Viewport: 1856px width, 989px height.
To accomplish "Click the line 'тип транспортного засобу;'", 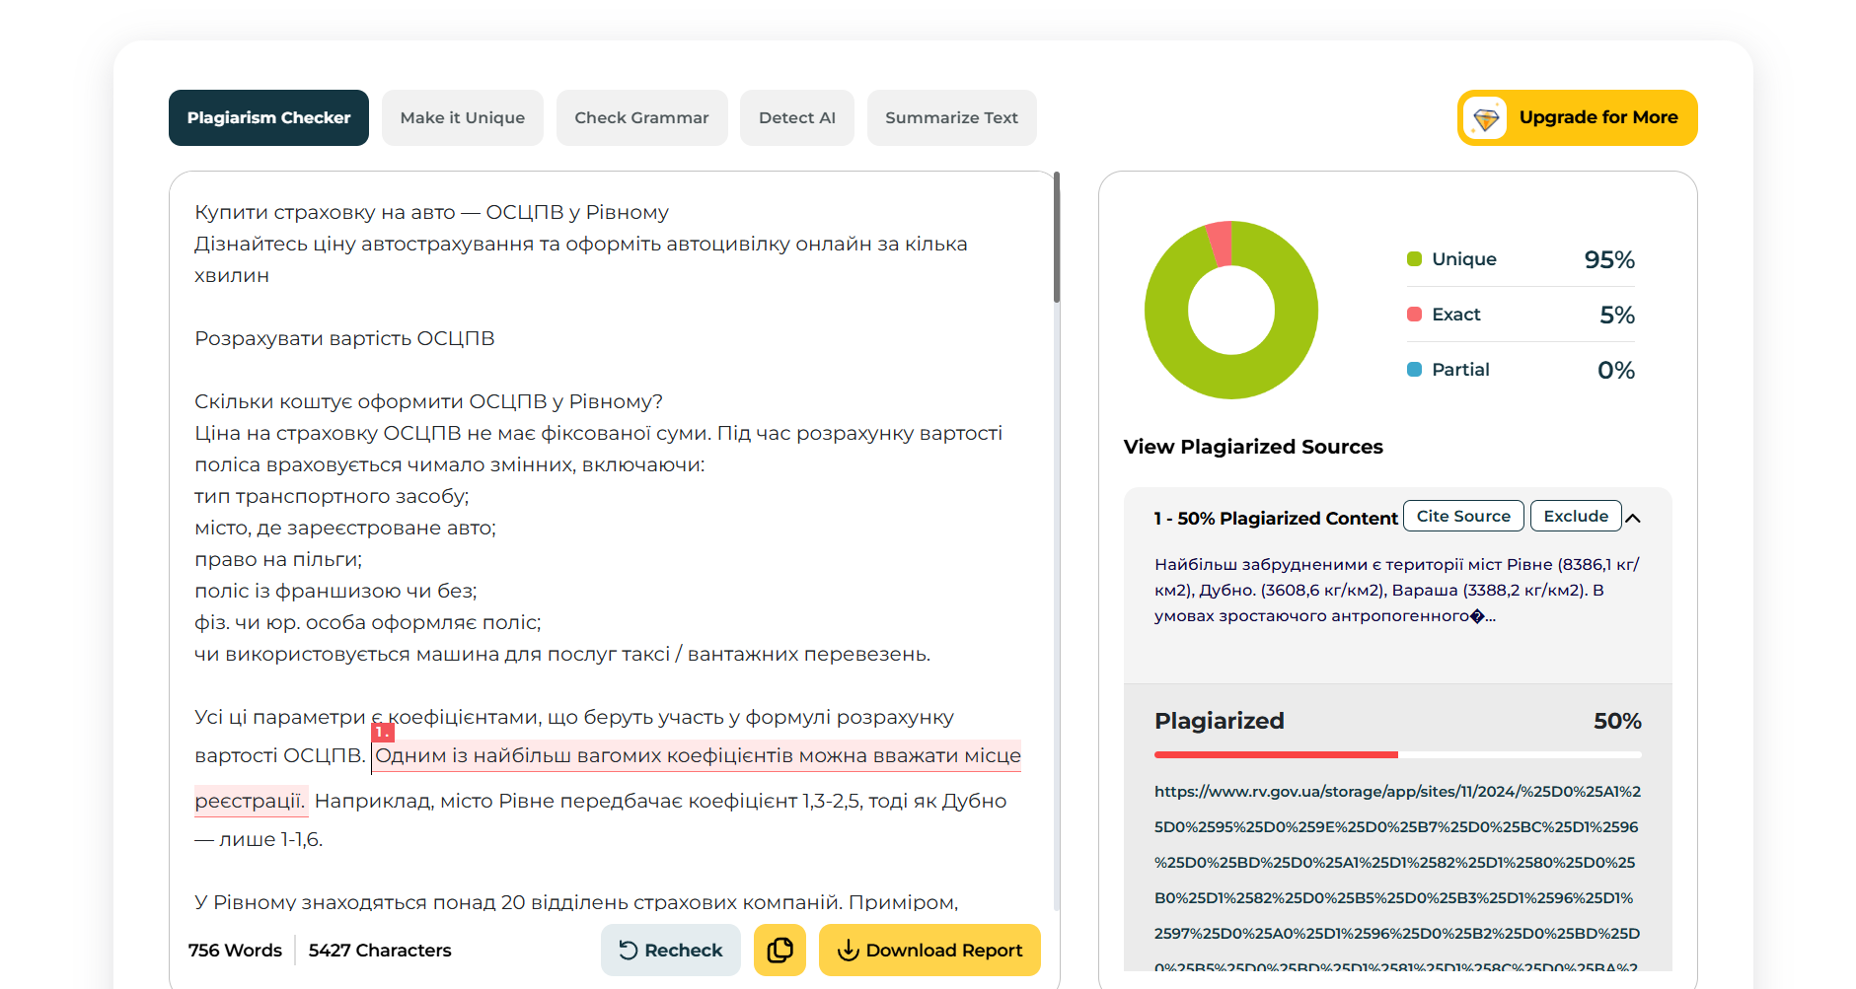I will click(332, 496).
